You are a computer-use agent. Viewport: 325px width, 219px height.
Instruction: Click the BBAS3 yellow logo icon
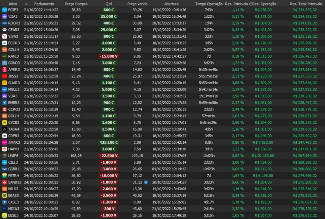5,195
